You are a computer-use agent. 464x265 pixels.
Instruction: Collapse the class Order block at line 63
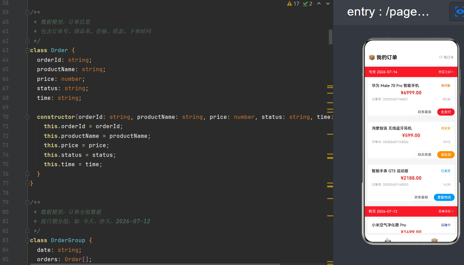28,50
